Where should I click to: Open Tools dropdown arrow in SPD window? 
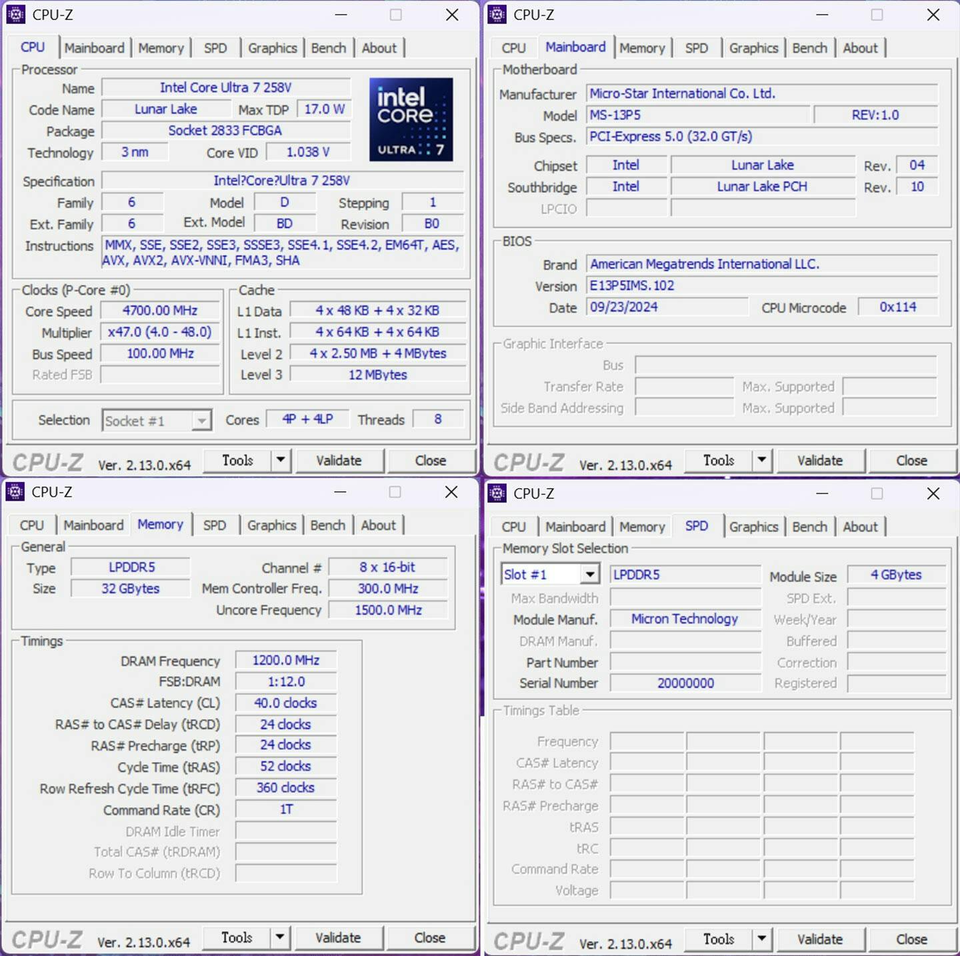[x=761, y=939]
